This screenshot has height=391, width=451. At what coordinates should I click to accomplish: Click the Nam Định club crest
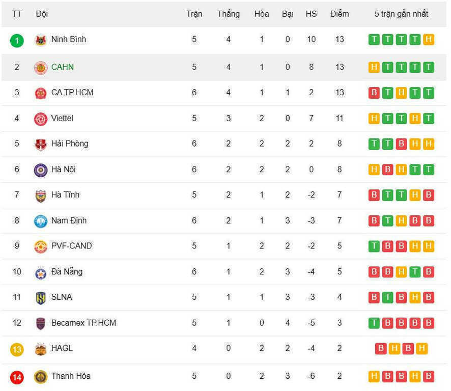(x=40, y=221)
